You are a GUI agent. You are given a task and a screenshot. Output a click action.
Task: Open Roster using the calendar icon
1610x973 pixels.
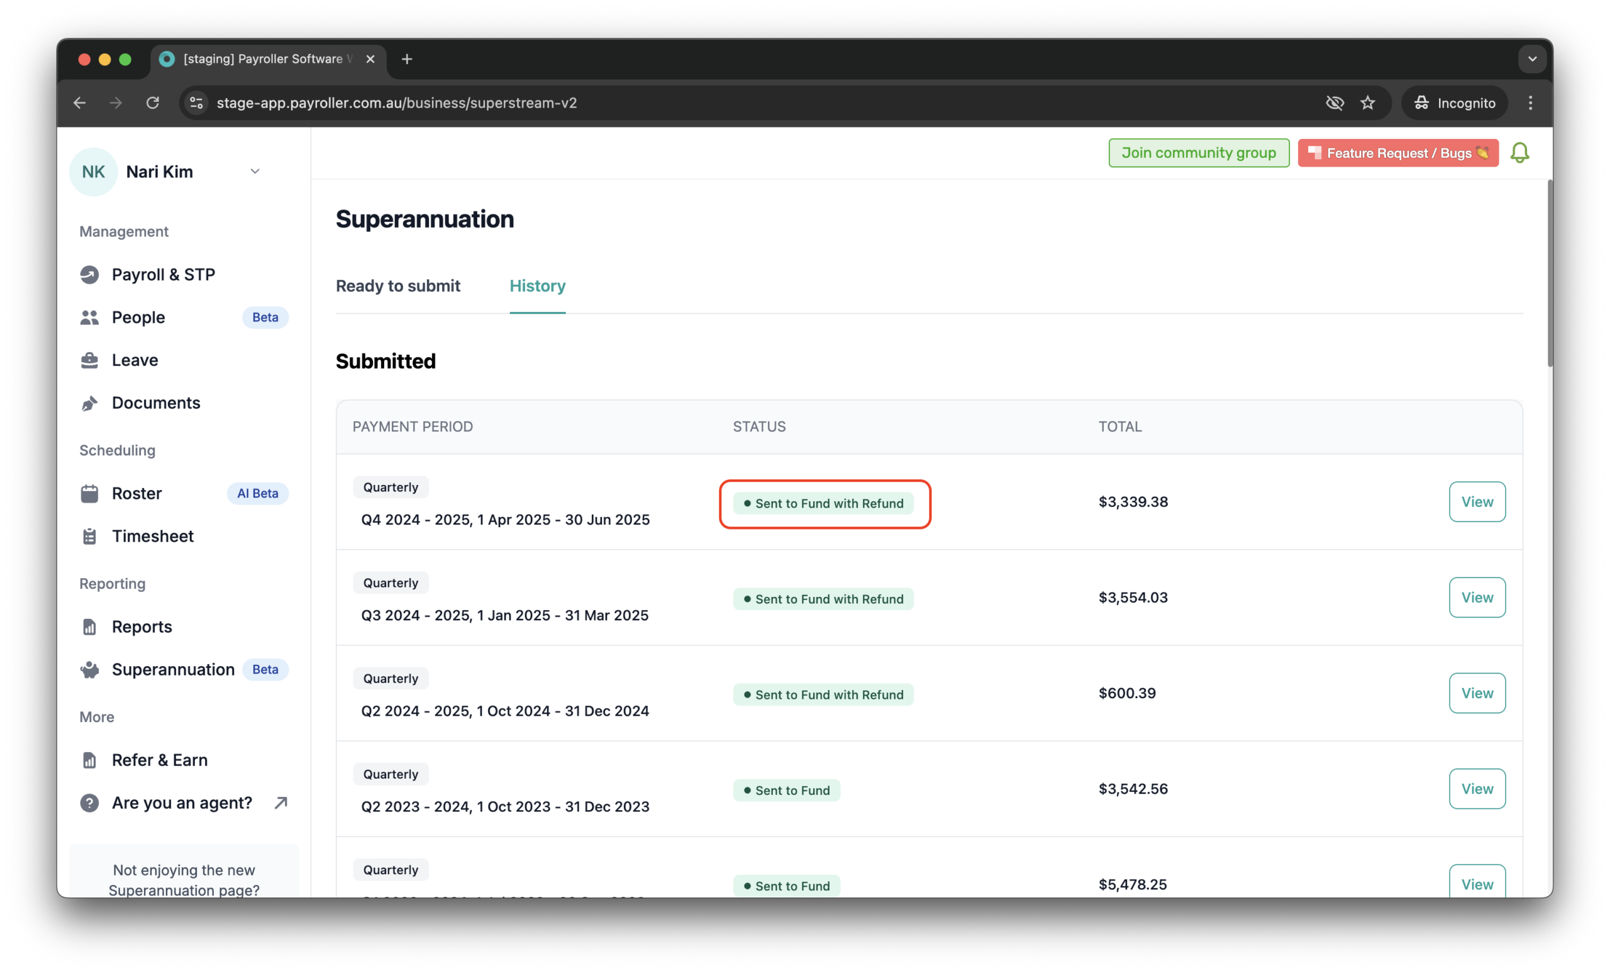(x=90, y=492)
